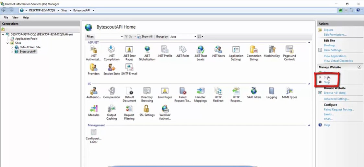This screenshot has height=167, width=364.
Task: Open the View menu
Action: (x=15, y=18)
